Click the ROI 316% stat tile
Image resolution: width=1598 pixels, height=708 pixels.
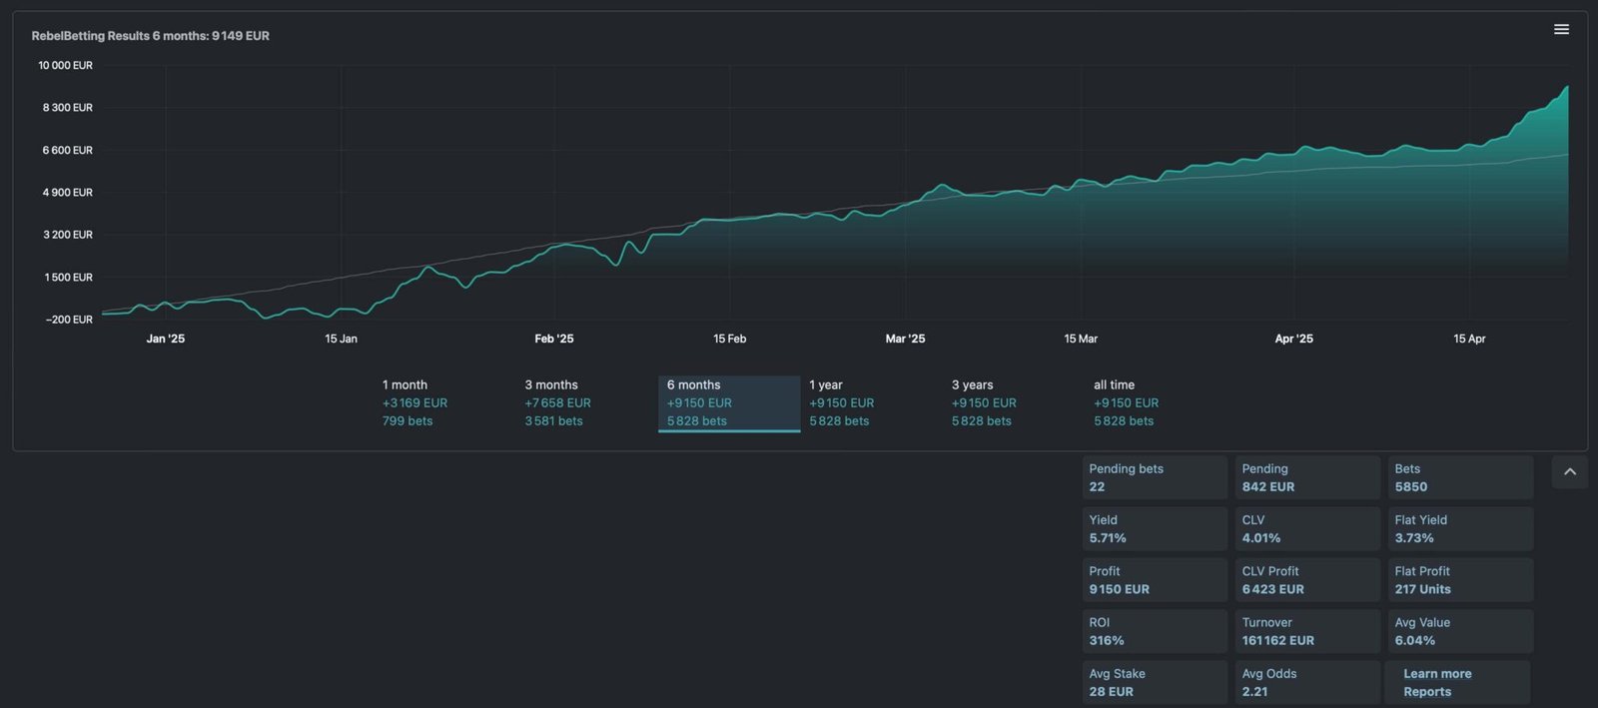coord(1154,631)
